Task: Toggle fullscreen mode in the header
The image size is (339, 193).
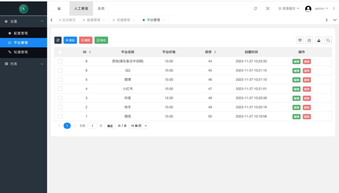Action: [x=267, y=8]
